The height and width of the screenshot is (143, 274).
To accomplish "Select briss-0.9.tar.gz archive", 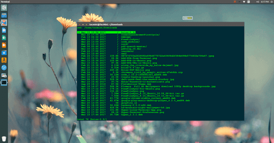I will point(113,67).
